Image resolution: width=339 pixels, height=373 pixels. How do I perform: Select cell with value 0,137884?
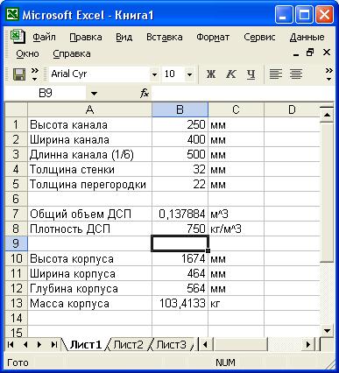click(180, 214)
